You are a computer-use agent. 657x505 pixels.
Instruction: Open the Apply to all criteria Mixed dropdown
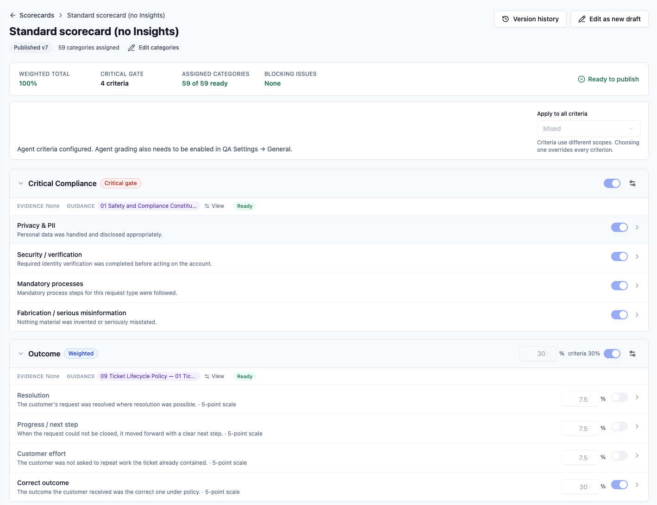pos(589,129)
